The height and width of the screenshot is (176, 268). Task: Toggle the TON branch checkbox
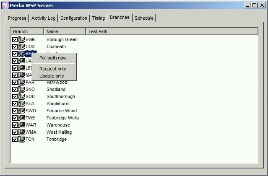(15, 139)
